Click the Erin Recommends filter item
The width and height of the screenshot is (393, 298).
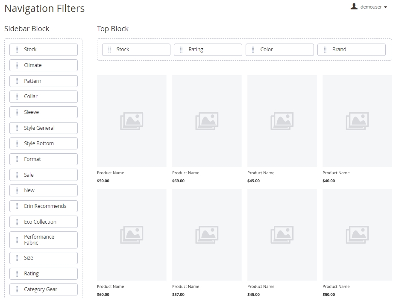pos(44,206)
